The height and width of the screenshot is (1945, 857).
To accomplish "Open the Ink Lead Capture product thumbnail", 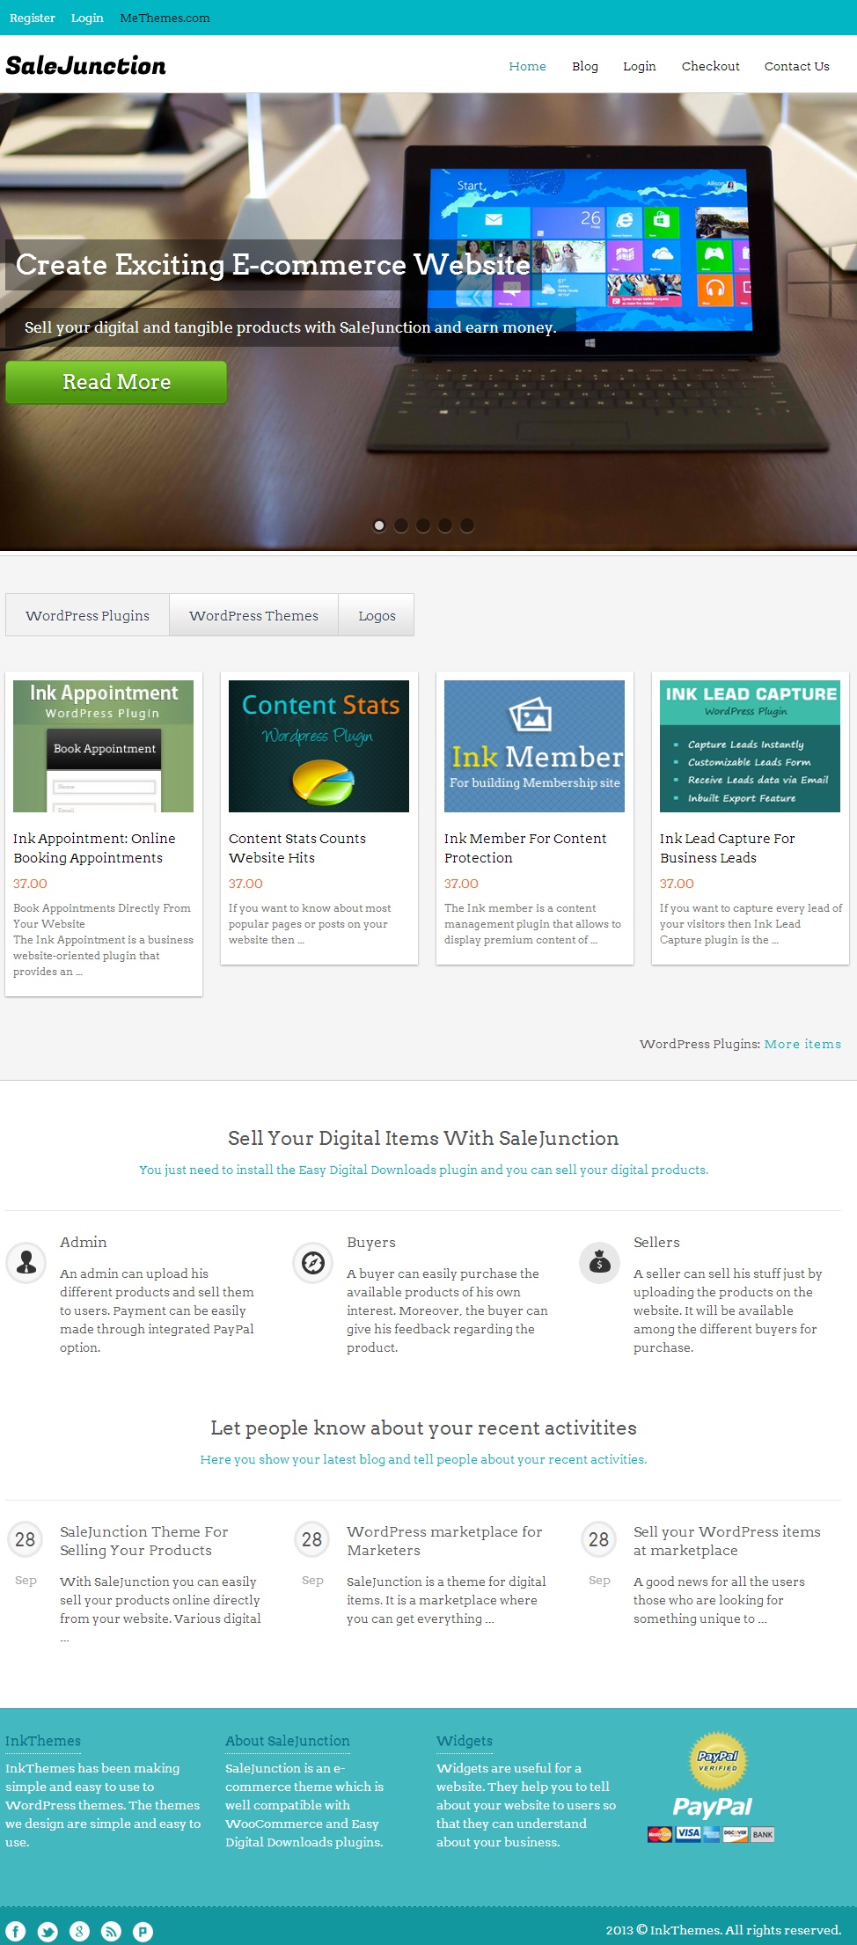I will tap(750, 746).
